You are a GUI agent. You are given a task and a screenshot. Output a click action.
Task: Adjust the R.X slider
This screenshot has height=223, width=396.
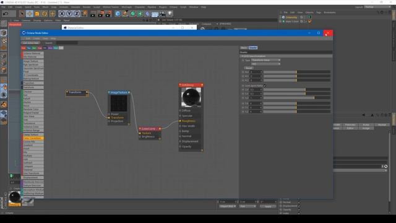[x=297, y=72]
